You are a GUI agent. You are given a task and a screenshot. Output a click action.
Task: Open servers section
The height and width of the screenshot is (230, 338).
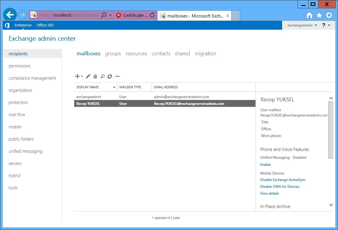[x=15, y=163]
